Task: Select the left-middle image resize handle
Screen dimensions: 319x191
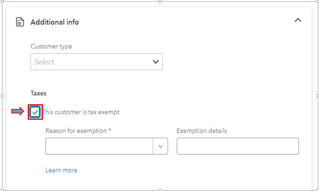Action: (x=2, y=96)
